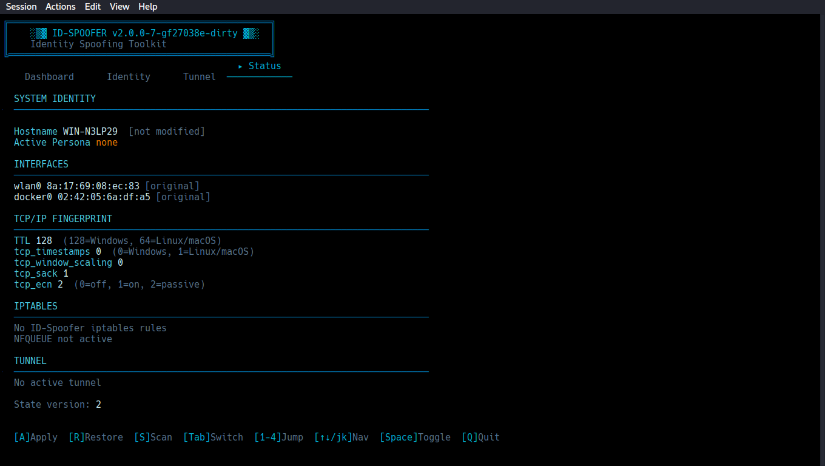
Task: Open the Session menu
Action: pyautogui.click(x=21, y=7)
